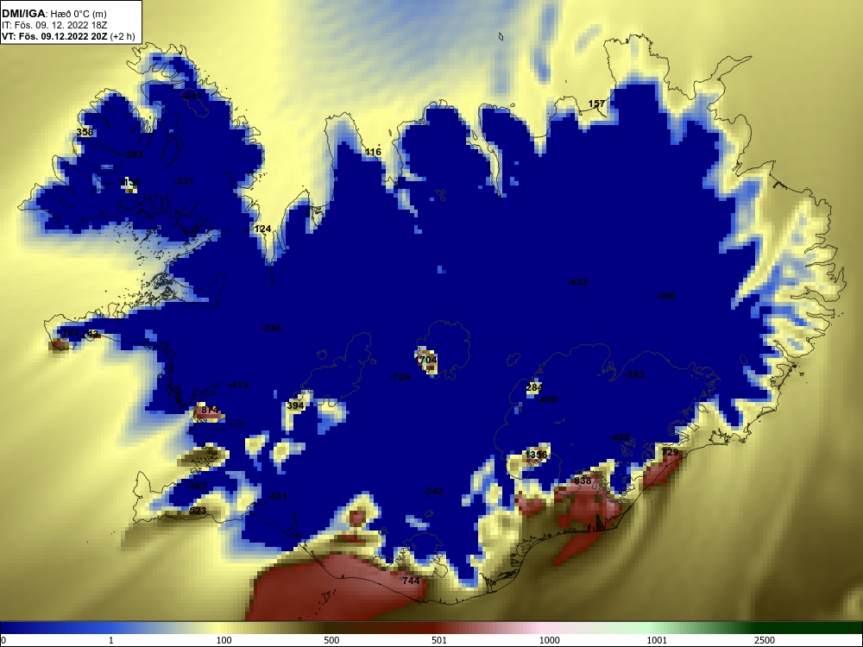Click the -192 value on Snæfellsnes peninsula
863x647 pixels.
coord(70,332)
